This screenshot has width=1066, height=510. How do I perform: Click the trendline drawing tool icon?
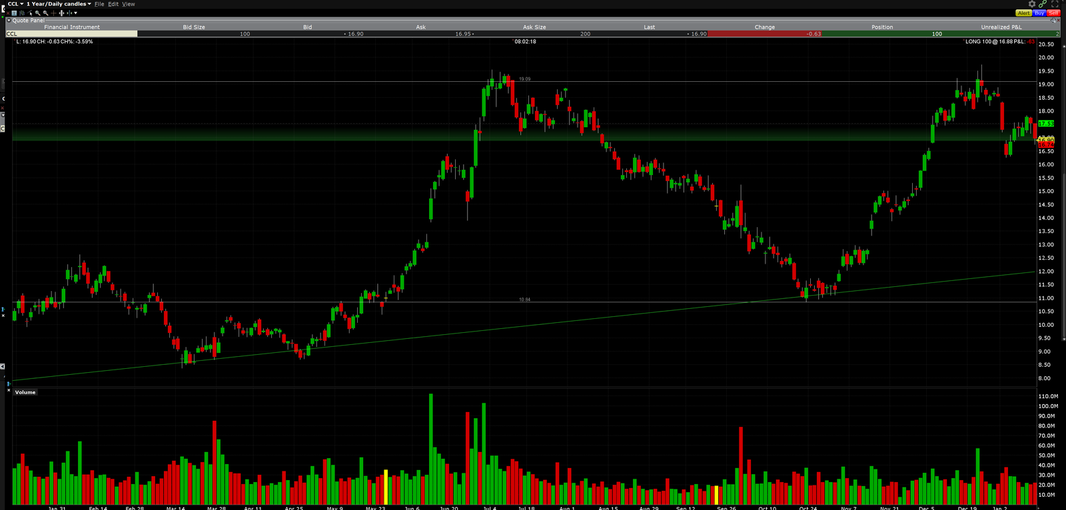(x=30, y=13)
